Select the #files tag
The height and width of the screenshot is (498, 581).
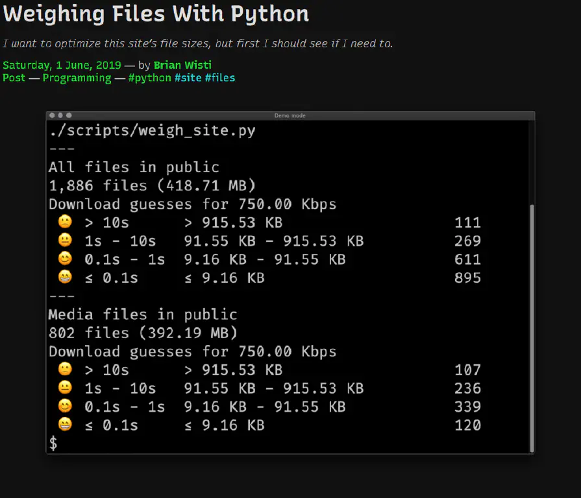tap(220, 78)
